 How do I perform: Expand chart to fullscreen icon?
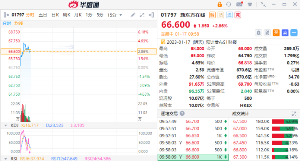click(x=142, y=15)
